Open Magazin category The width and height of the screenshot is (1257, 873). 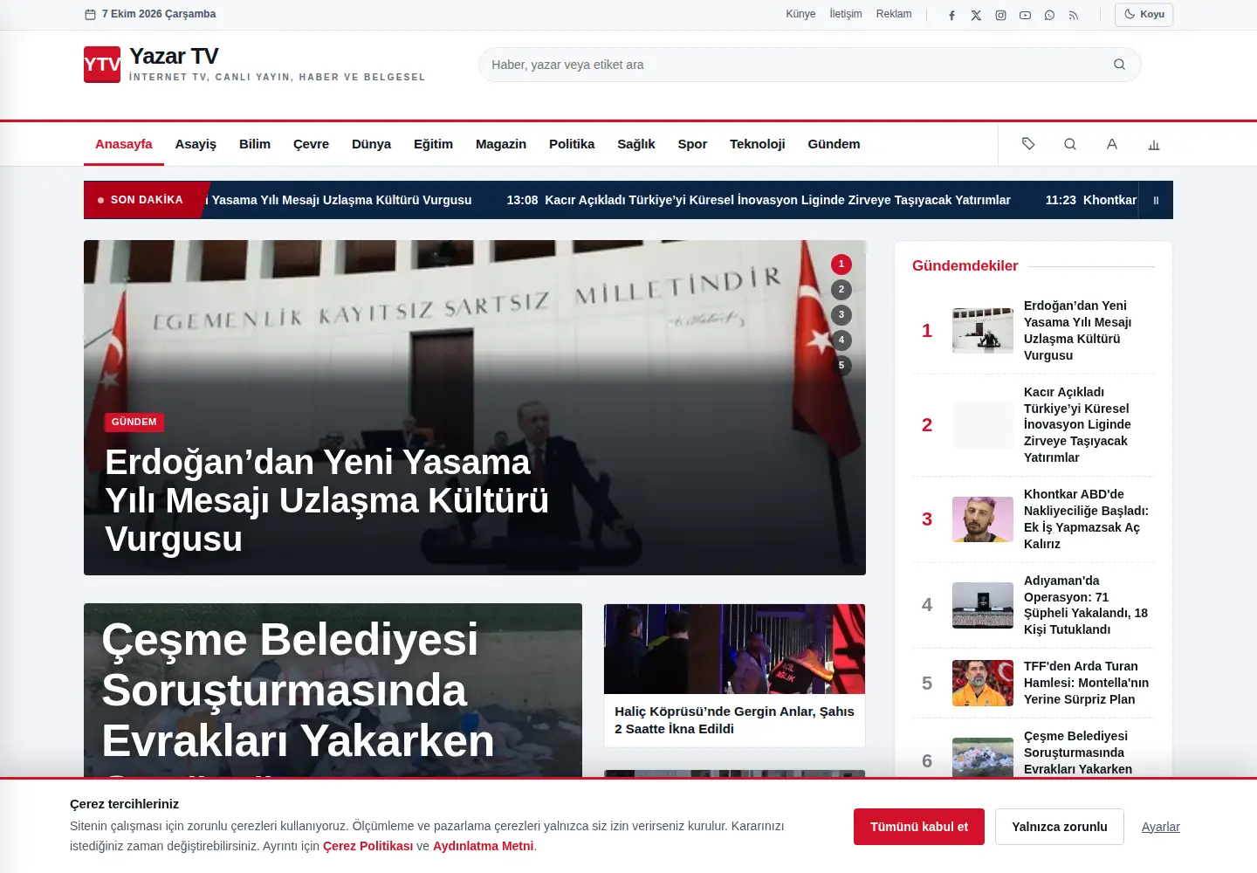[501, 144]
